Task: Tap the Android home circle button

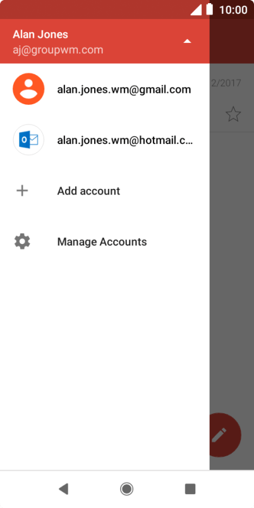Action: (x=126, y=488)
